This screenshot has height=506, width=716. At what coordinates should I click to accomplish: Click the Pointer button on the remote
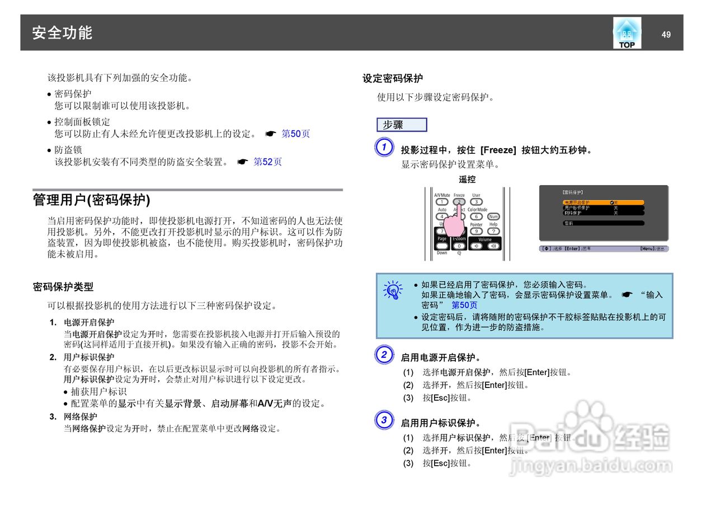point(477,231)
